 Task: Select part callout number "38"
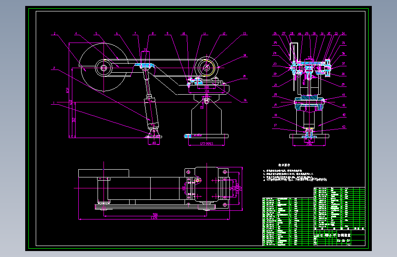point(343,74)
